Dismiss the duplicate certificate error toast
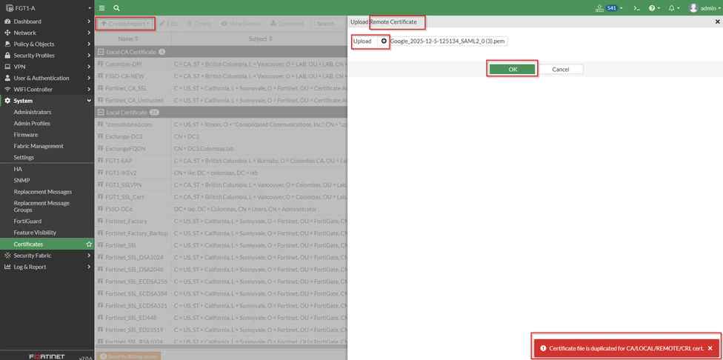Screen dimensions: 723x360 [x=710, y=348]
